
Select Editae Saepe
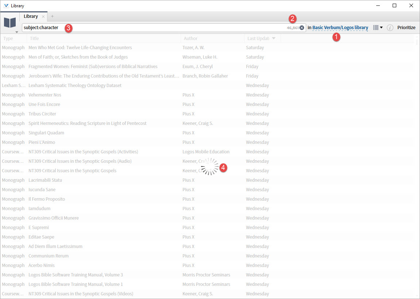[x=41, y=237]
